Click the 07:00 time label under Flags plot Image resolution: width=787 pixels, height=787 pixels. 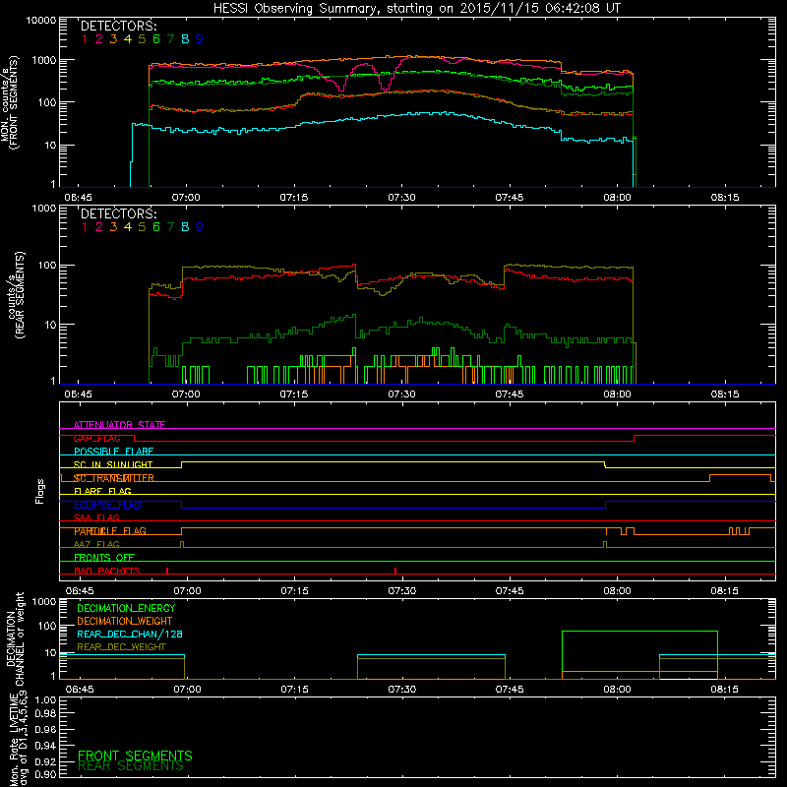187,591
